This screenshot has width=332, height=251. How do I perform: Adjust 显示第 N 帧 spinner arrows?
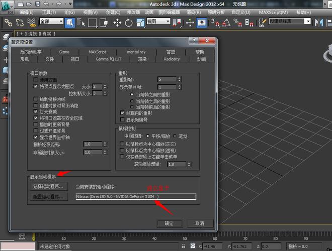coord(180,87)
